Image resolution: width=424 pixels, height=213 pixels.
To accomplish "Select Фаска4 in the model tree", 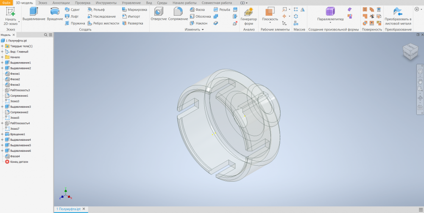I will pyautogui.click(x=15, y=156).
